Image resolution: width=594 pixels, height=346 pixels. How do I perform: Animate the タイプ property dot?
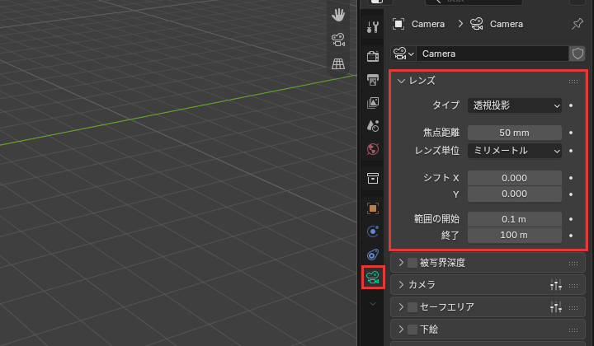[x=571, y=105]
